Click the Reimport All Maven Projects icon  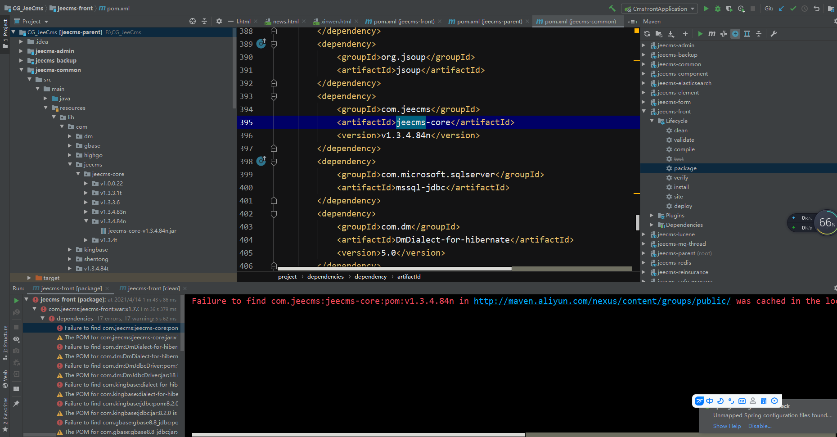tap(647, 34)
